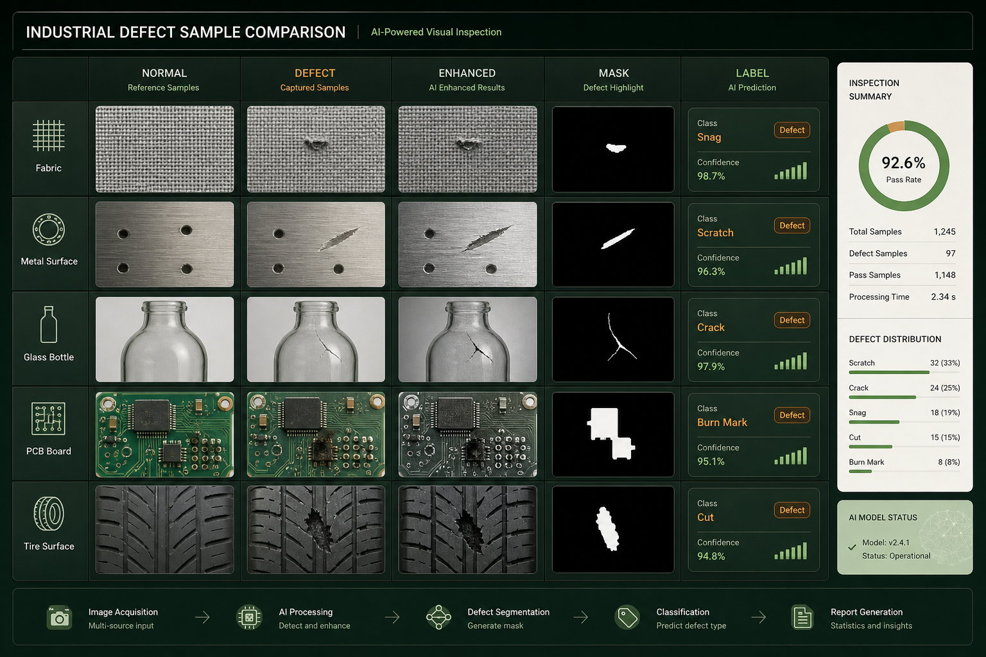This screenshot has width=986, height=657.
Task: Click the 95.1% confidence value
Action: [711, 461]
